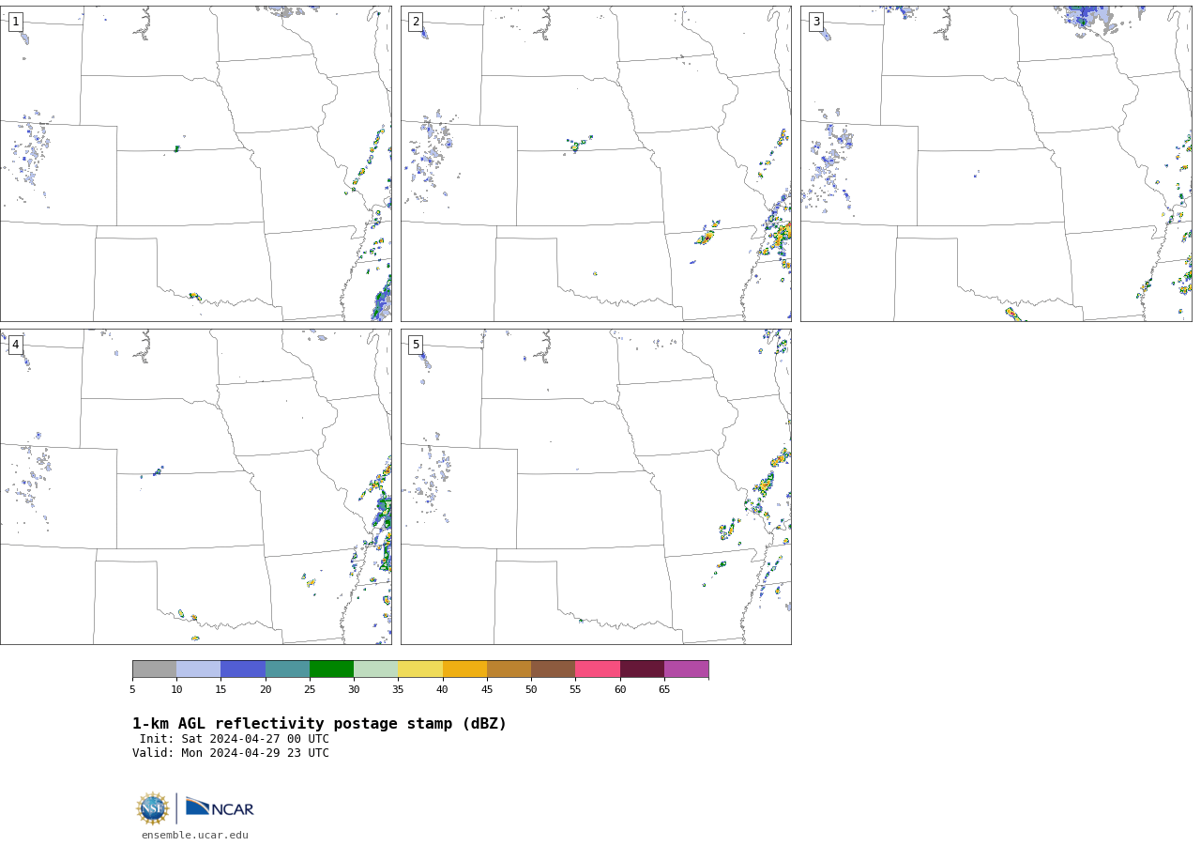Image resolution: width=1201 pixels, height=846 pixels.
Task: Click the colorbar tick label 20
Action: tap(266, 690)
